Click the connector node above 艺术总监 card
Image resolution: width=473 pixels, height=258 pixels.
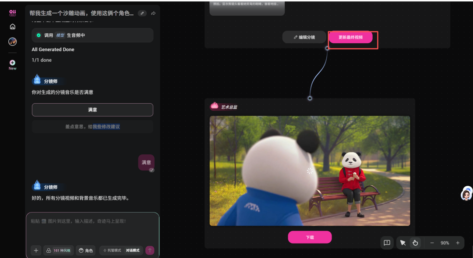(310, 98)
